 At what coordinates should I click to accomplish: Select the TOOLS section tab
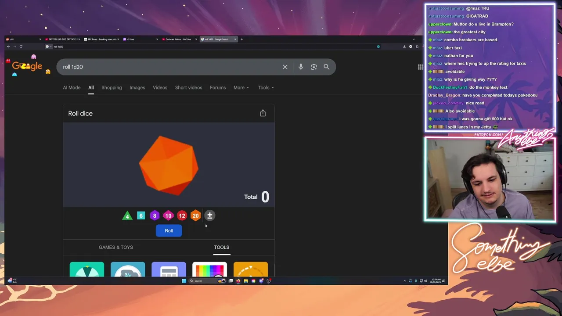pyautogui.click(x=221, y=247)
